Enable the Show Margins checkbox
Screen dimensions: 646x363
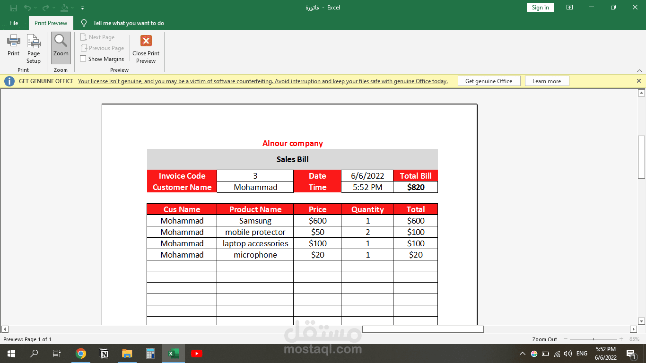coord(83,59)
